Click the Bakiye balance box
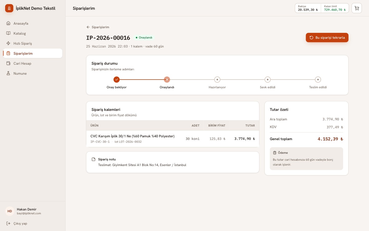Screen dimensions: 369x231 point(308,8)
